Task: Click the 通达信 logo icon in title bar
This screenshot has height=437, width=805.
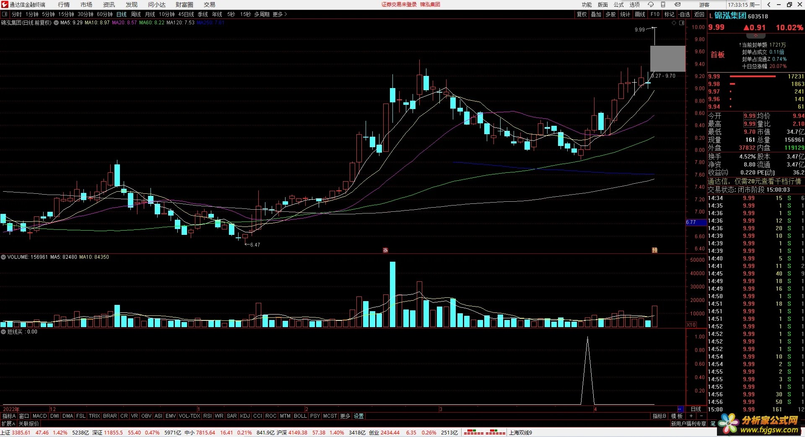Action: (5, 5)
